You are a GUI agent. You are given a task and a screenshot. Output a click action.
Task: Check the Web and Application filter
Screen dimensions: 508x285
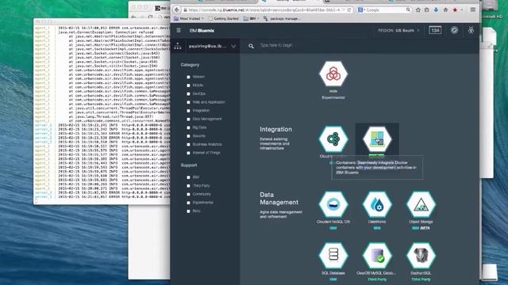tap(188, 102)
